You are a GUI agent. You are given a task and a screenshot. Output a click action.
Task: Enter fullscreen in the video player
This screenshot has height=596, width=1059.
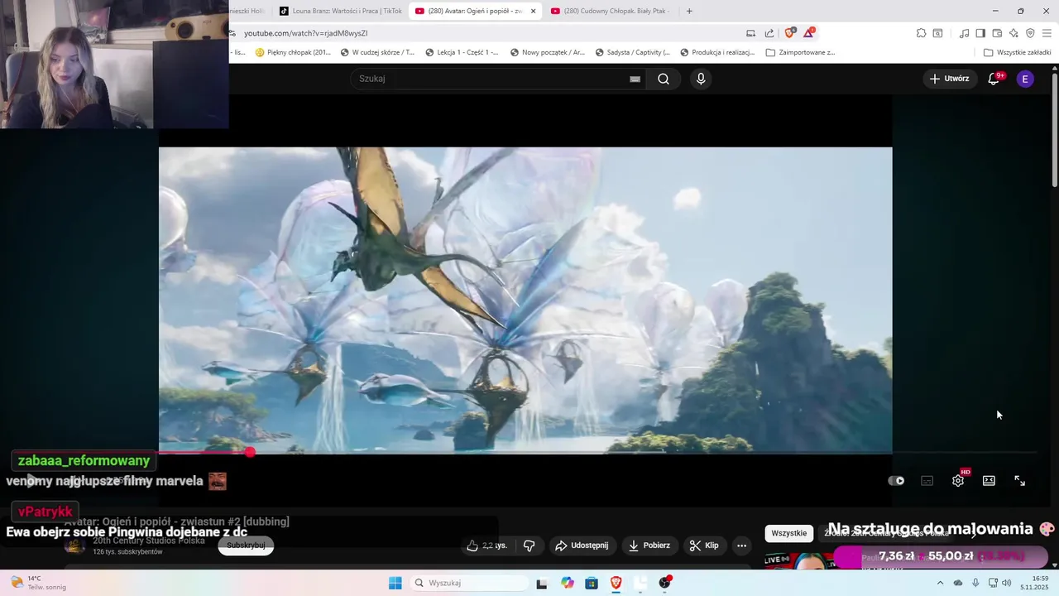click(x=1020, y=481)
